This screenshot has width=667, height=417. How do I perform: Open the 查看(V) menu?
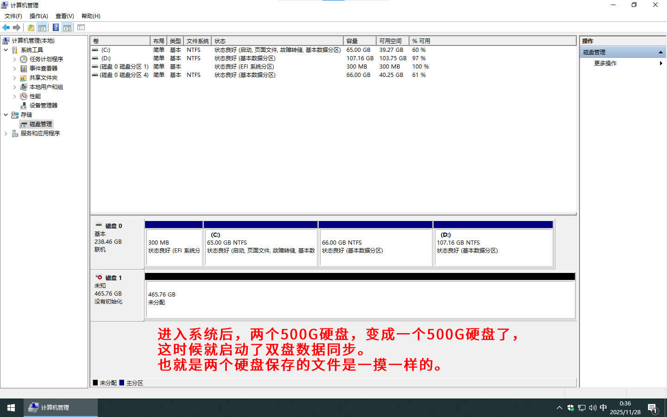coord(64,16)
